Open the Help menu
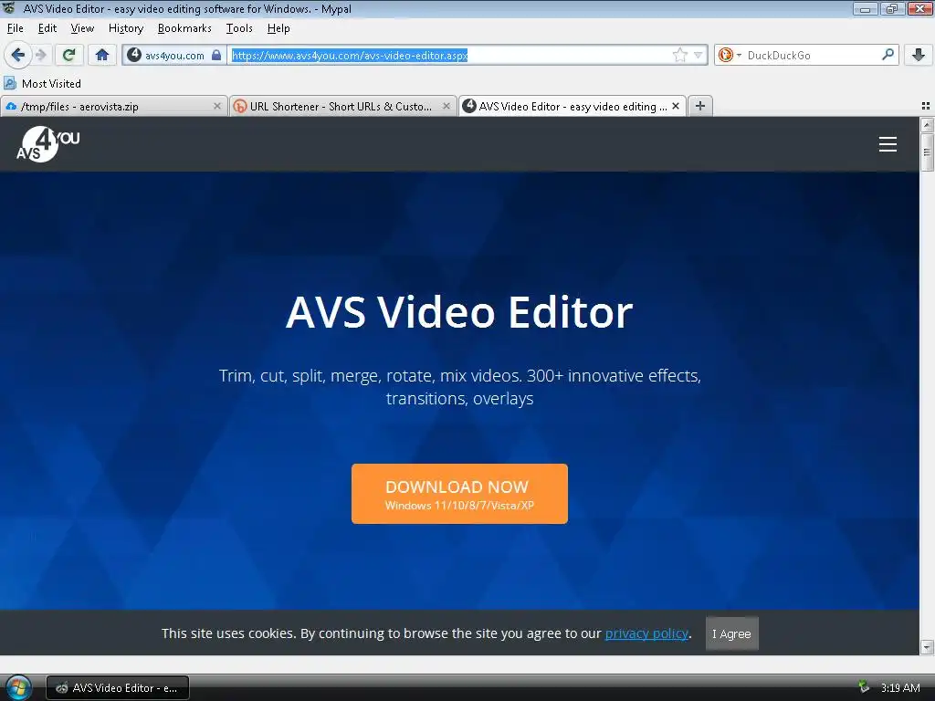This screenshot has height=701, width=935. tap(278, 28)
